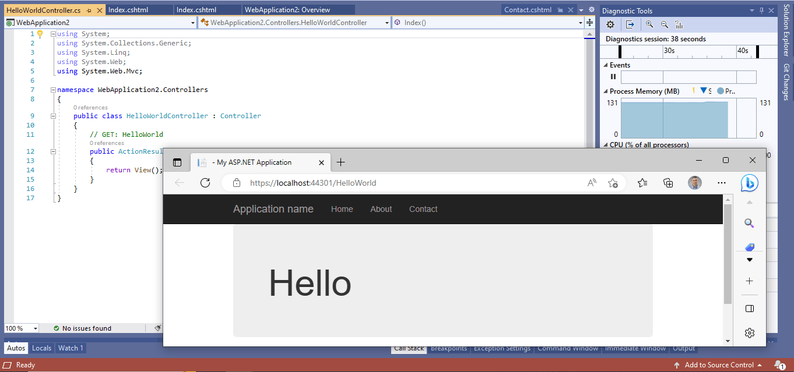The width and height of the screenshot is (794, 372).
Task: Click the Bing chat sidebar icon
Action: point(750,183)
